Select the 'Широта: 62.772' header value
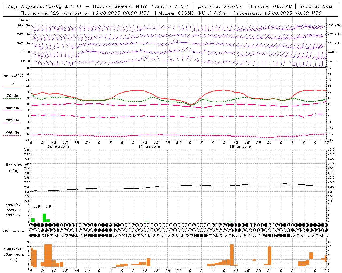The image size is (342, 273). [270, 6]
